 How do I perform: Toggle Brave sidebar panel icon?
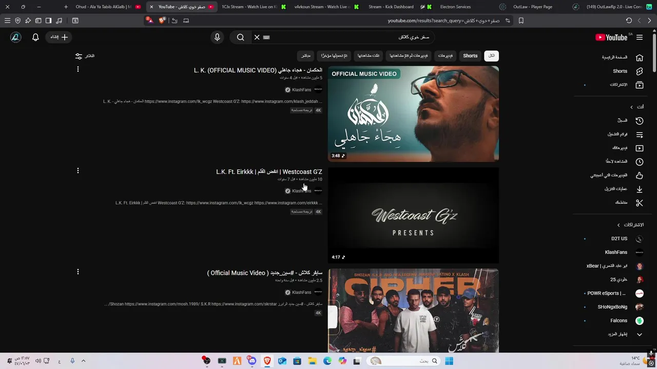[x=48, y=20]
